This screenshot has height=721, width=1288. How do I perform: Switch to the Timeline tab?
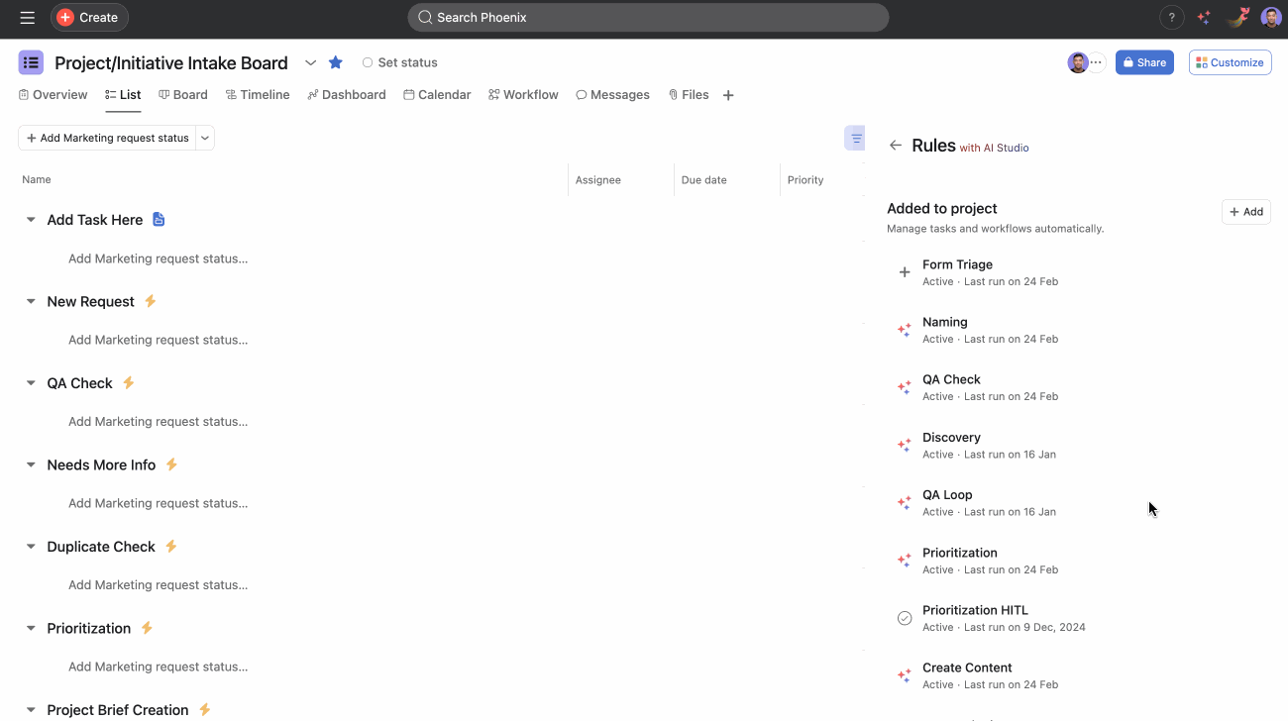click(258, 95)
